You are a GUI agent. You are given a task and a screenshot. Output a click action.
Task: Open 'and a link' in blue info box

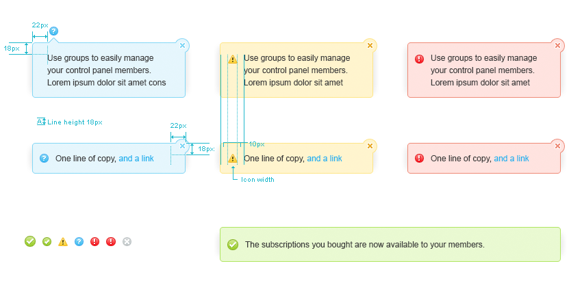pyautogui.click(x=136, y=159)
